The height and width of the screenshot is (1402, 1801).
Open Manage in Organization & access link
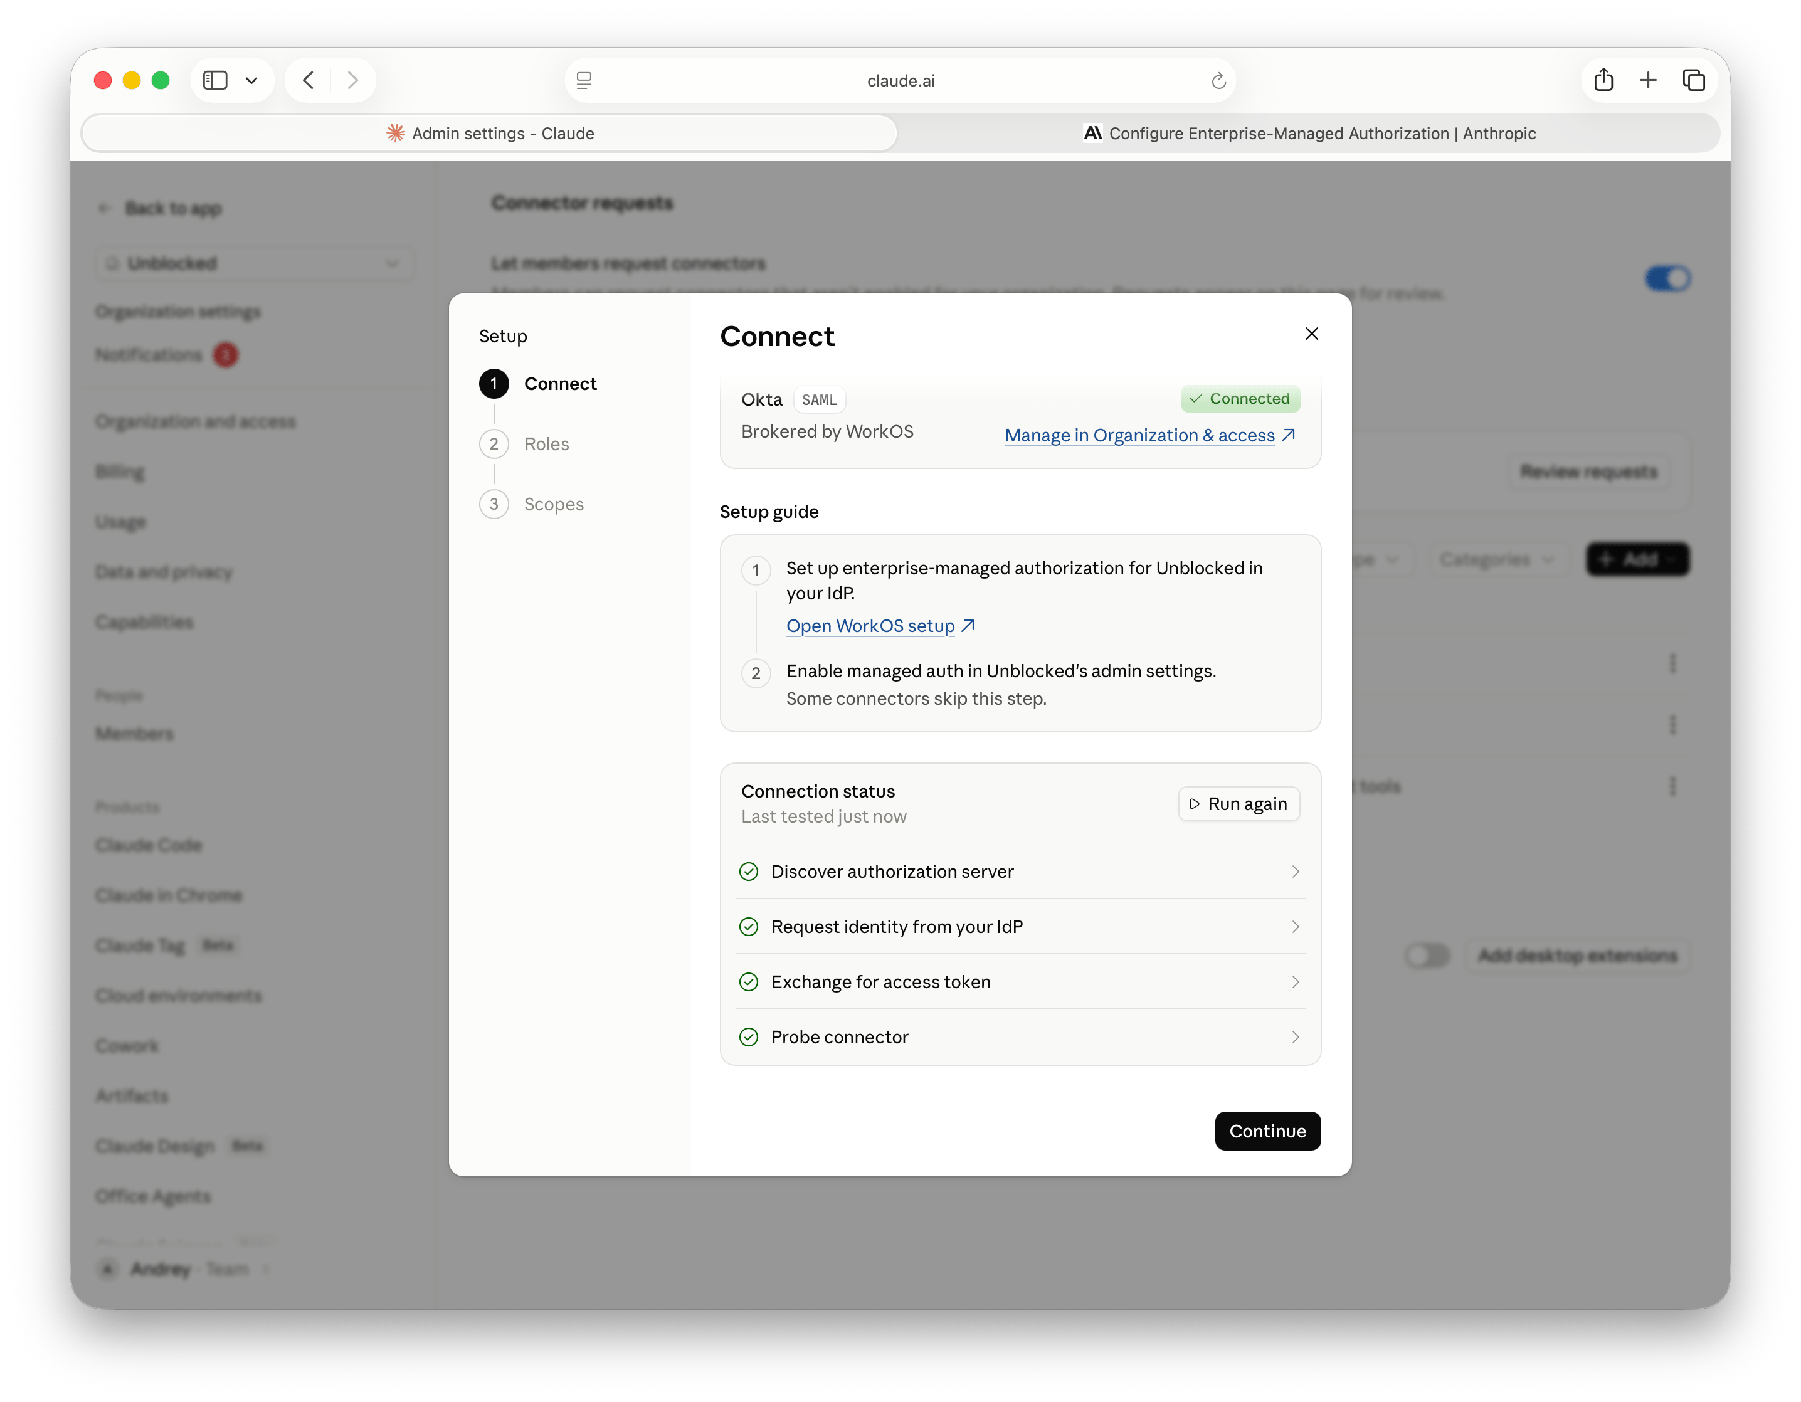[1149, 435]
